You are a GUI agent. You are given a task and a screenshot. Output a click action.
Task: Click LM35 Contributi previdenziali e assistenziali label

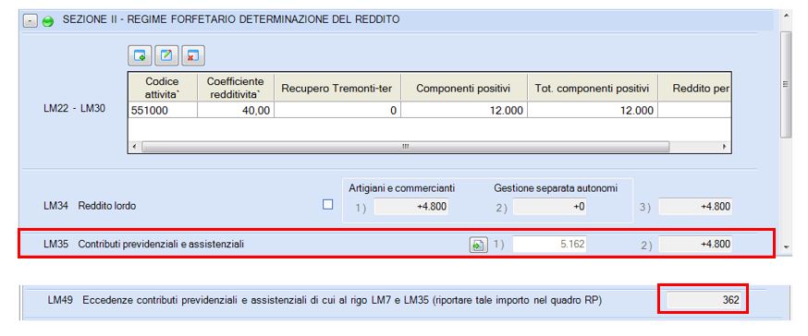tap(144, 245)
